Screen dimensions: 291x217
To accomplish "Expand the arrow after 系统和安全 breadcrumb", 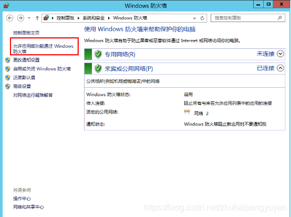I will click(109, 18).
